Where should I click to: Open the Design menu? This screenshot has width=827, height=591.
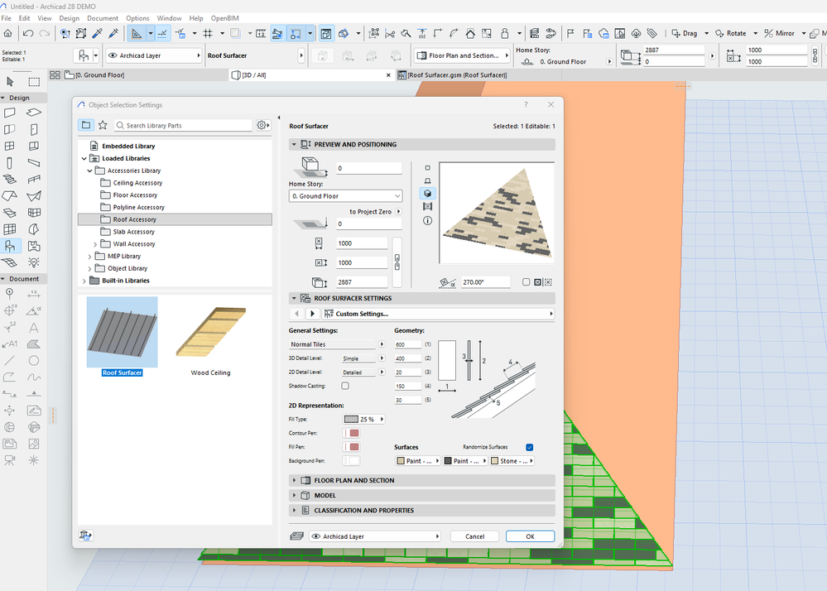tap(69, 18)
